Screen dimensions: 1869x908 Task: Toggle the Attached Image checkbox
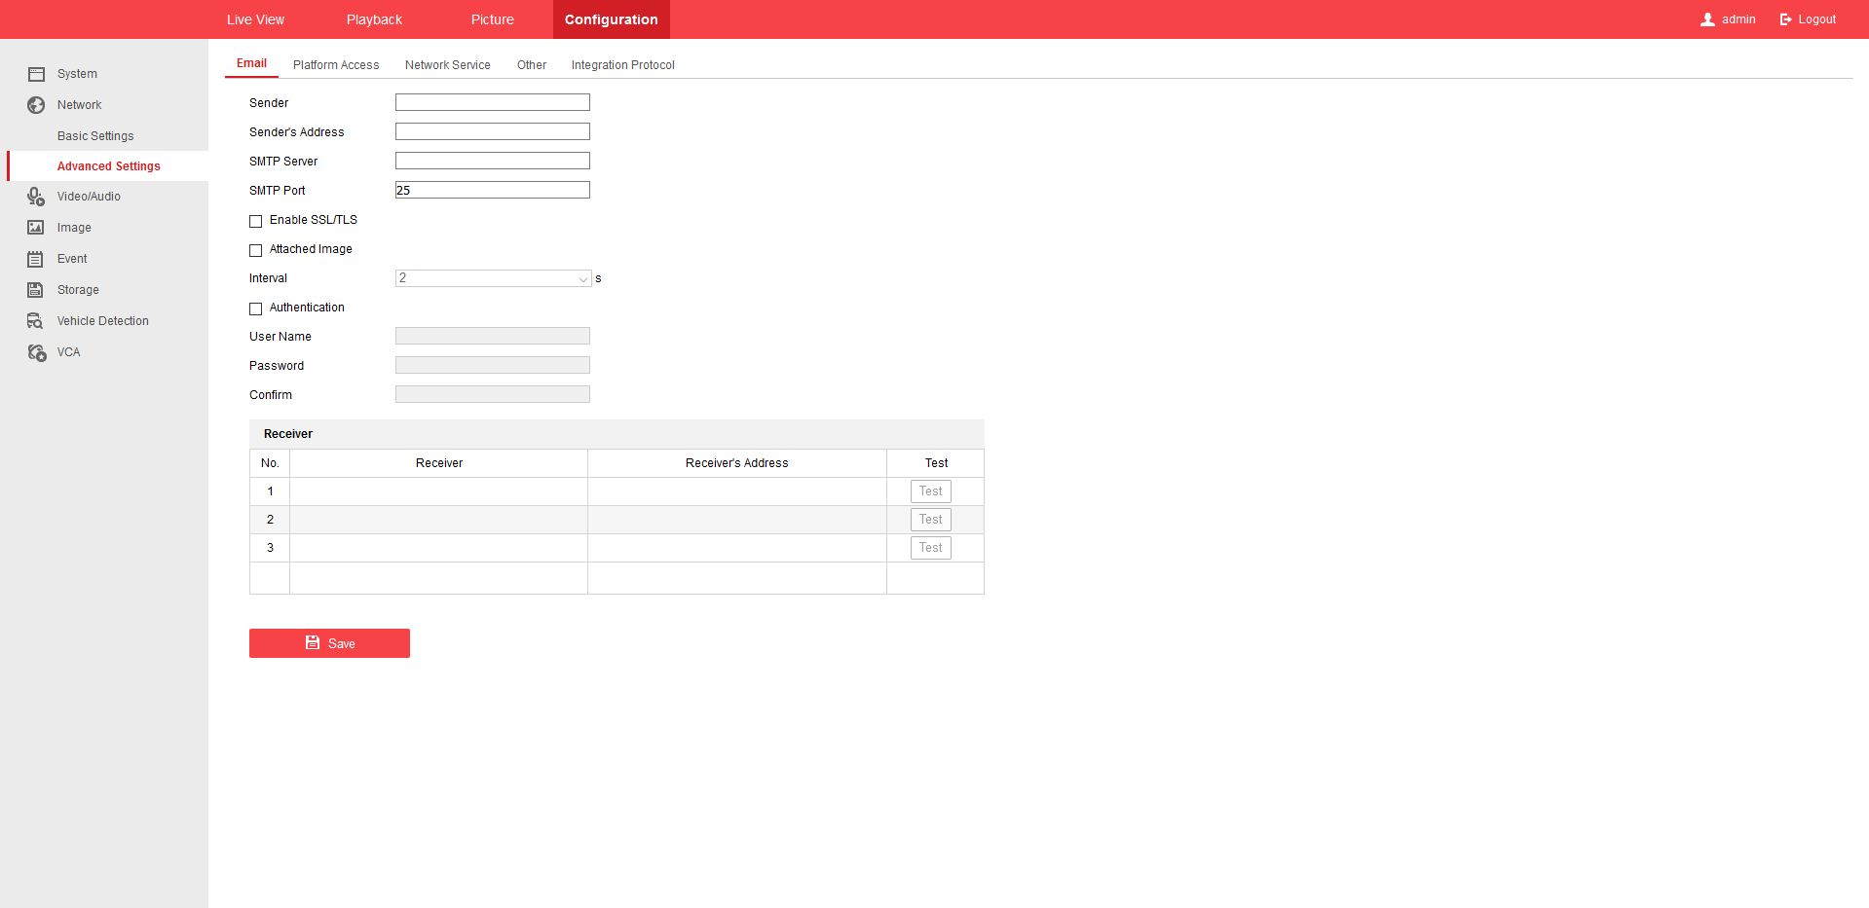(x=256, y=250)
